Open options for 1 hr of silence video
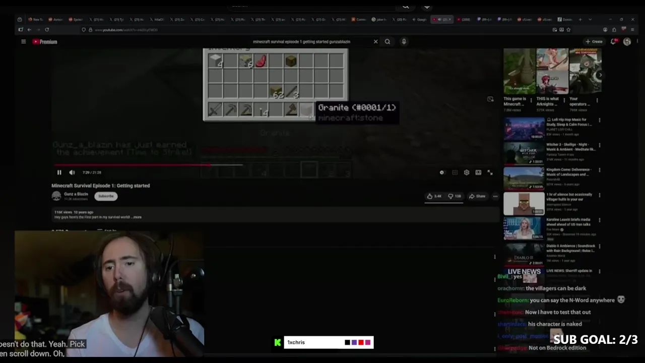 [x=599, y=196]
